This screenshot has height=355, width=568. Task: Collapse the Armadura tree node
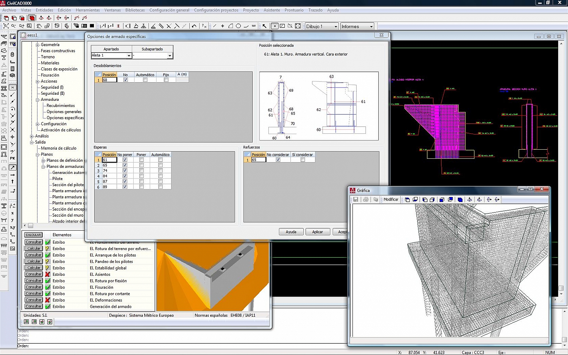point(38,100)
